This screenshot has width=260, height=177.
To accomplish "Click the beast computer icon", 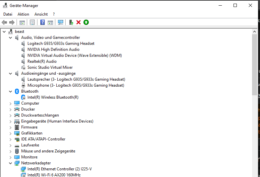I will click(x=11, y=32).
